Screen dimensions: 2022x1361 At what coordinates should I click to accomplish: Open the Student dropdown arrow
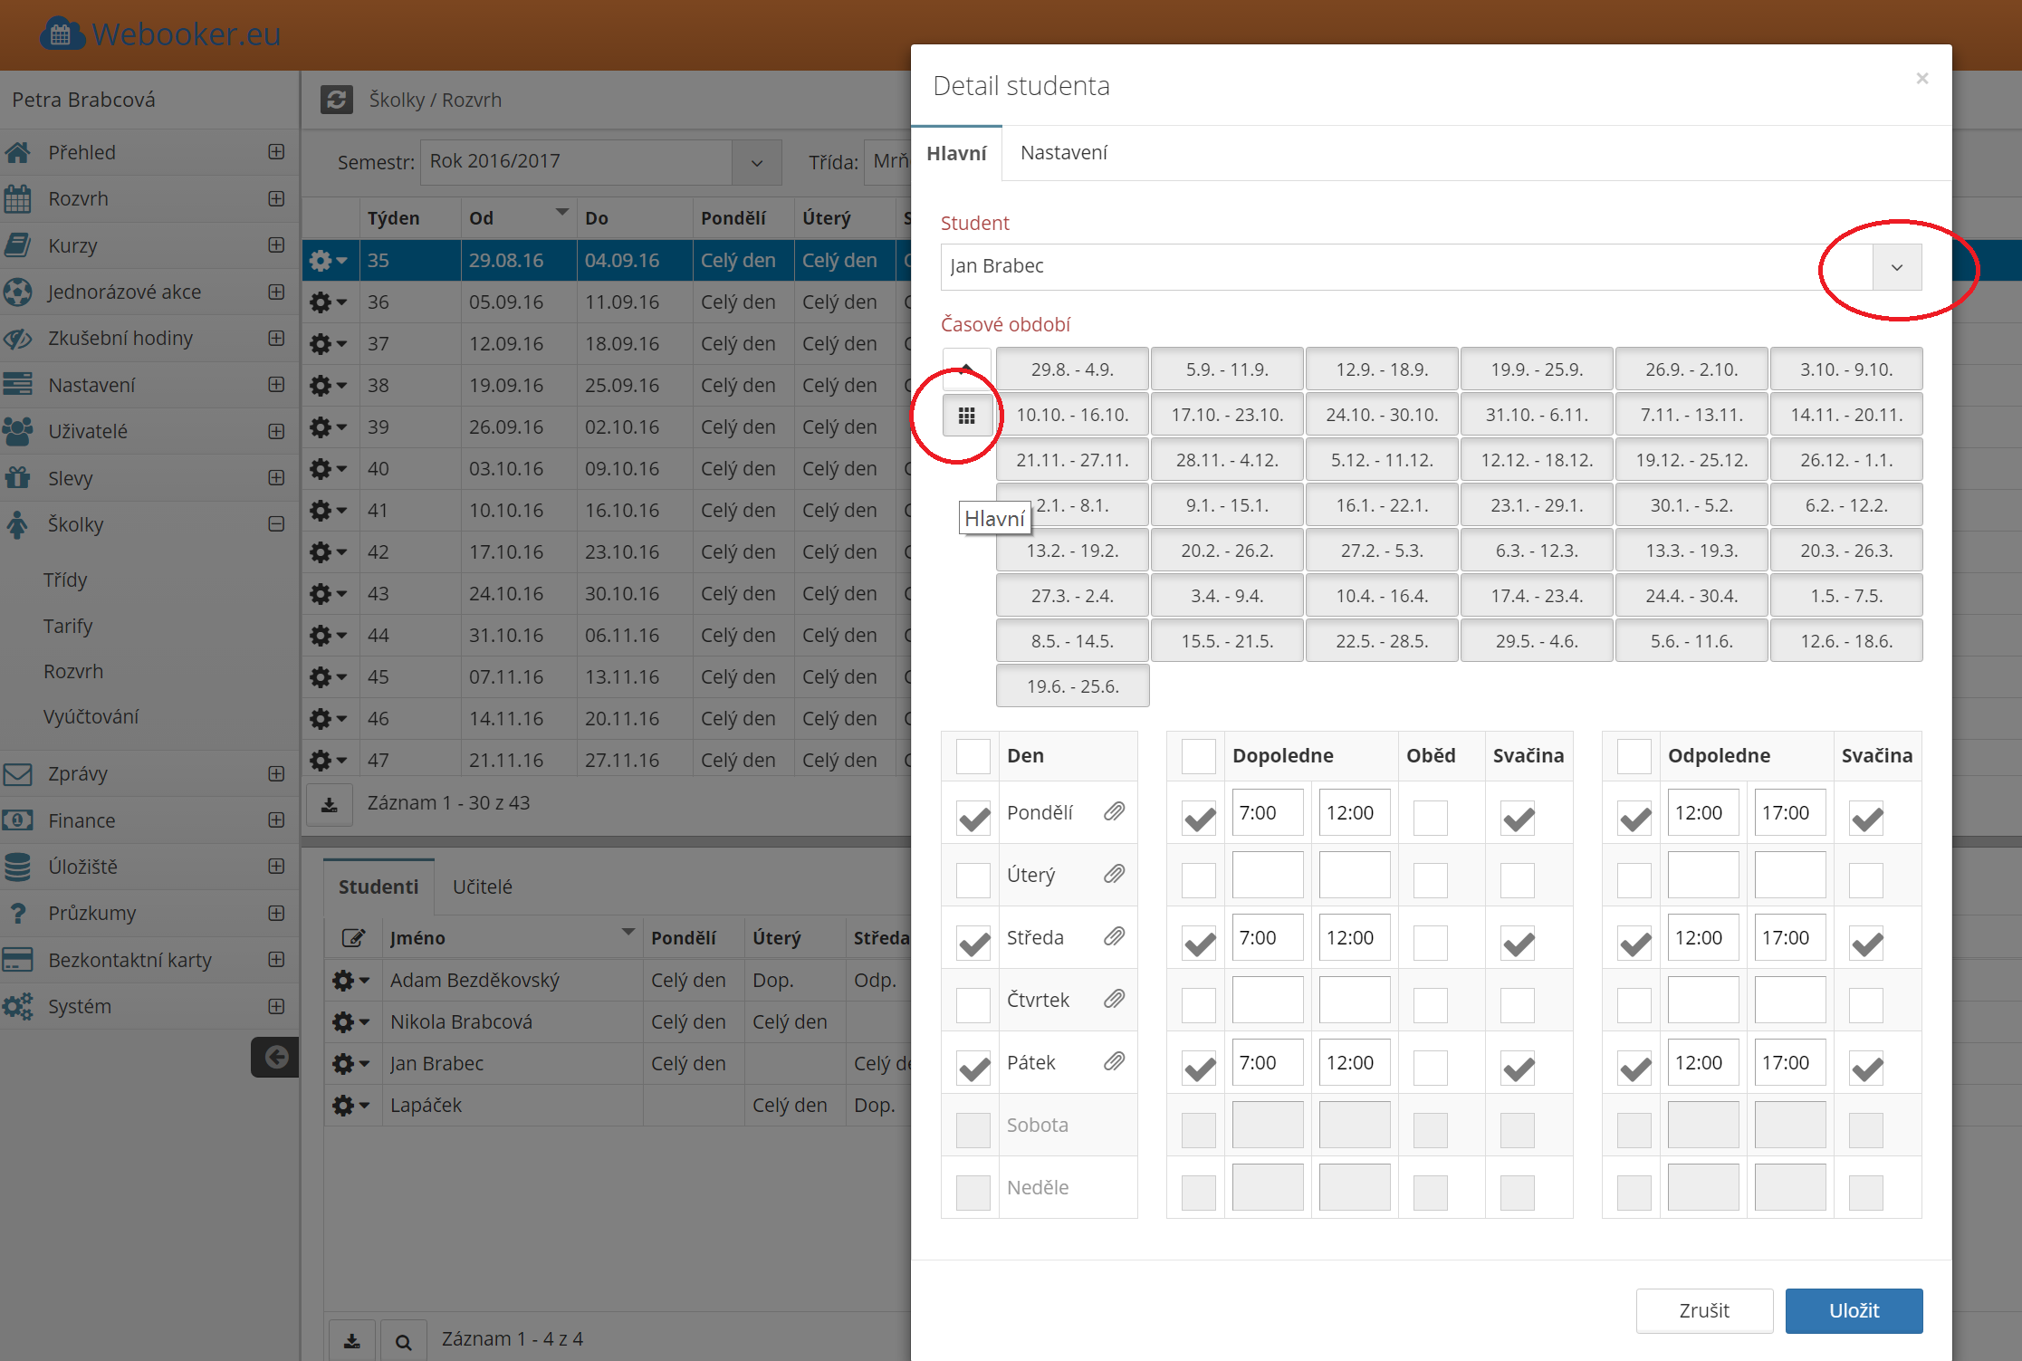[1896, 267]
